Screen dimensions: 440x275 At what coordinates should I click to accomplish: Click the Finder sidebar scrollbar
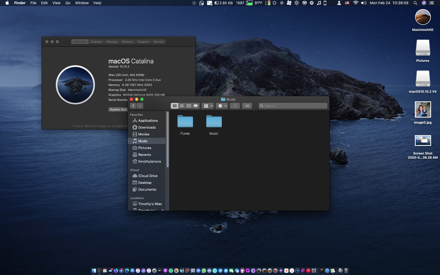pos(167,140)
